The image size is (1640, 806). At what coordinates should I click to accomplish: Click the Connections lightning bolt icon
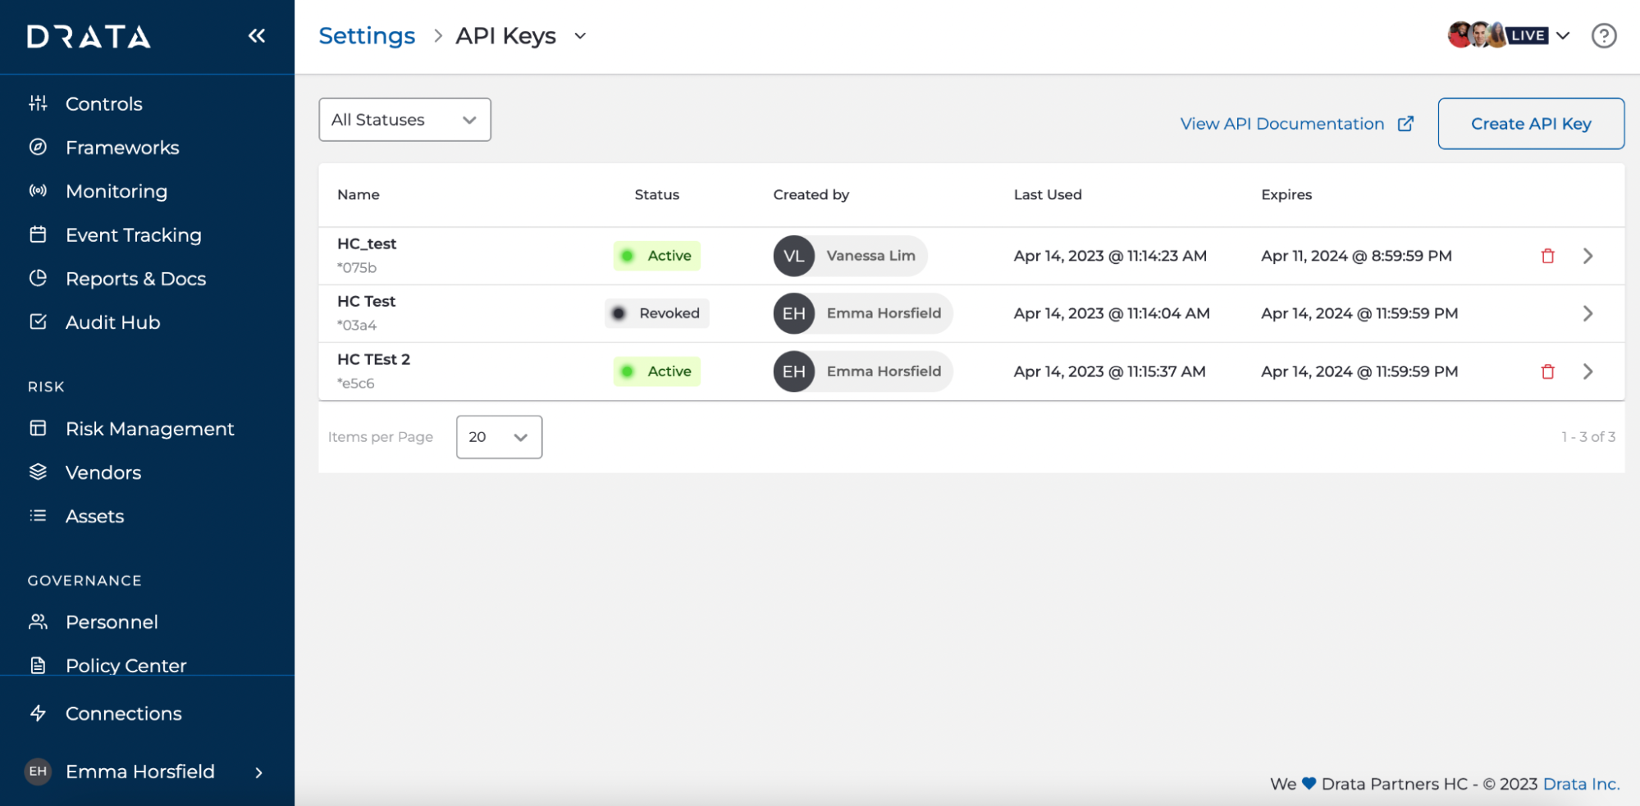point(38,713)
